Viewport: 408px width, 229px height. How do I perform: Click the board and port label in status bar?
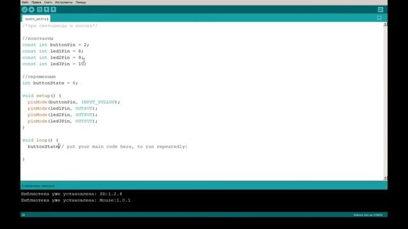pyautogui.click(x=368, y=215)
